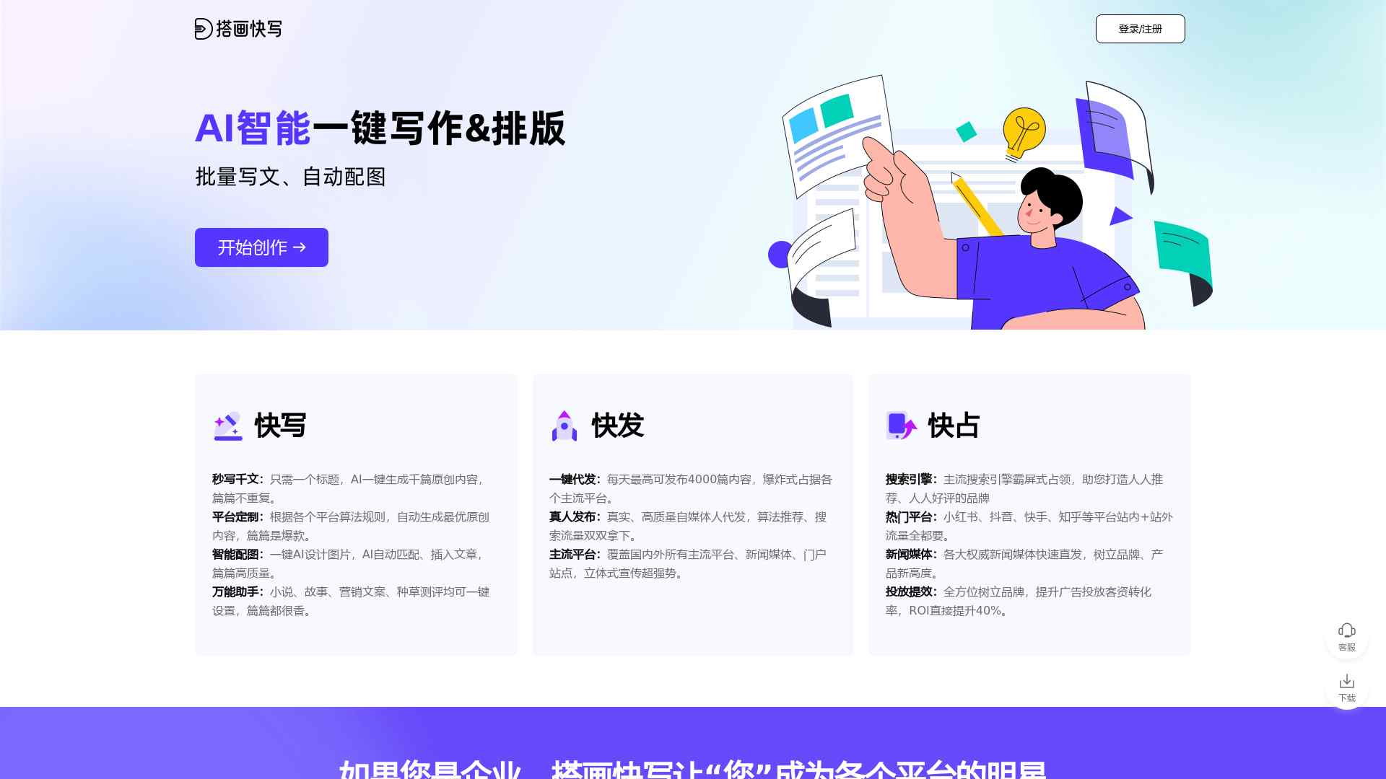Click the 登录/注册 login register button
The height and width of the screenshot is (779, 1386).
[x=1141, y=29]
